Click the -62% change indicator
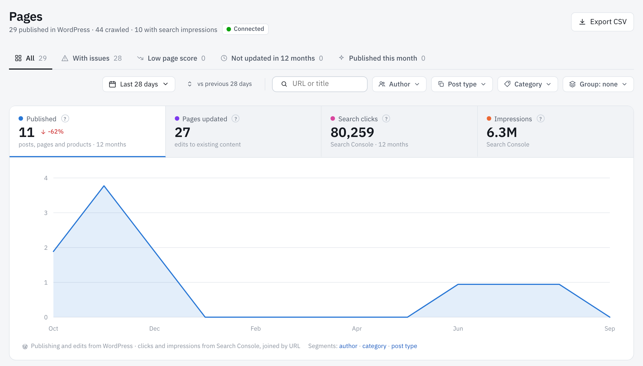Viewport: 643px width, 366px height. tap(53, 132)
